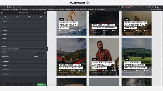The image size is (163, 91).
Task: Open post Nulla Metus Metus Ullamcorper
Action: coord(136,25)
